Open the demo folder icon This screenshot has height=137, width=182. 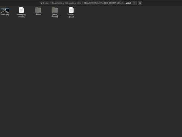pos(38,10)
